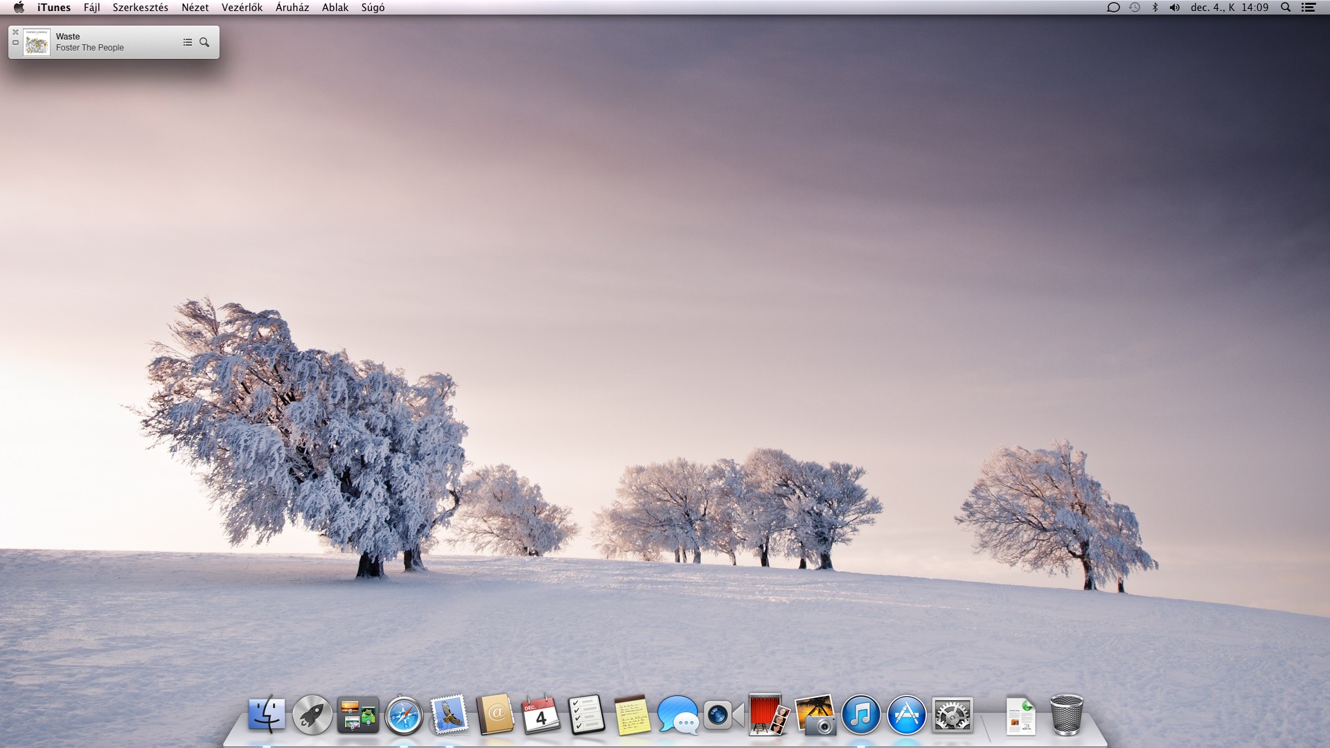Screen dimensions: 1330x748
Task: Launch Safari from the Dock
Action: (x=404, y=715)
